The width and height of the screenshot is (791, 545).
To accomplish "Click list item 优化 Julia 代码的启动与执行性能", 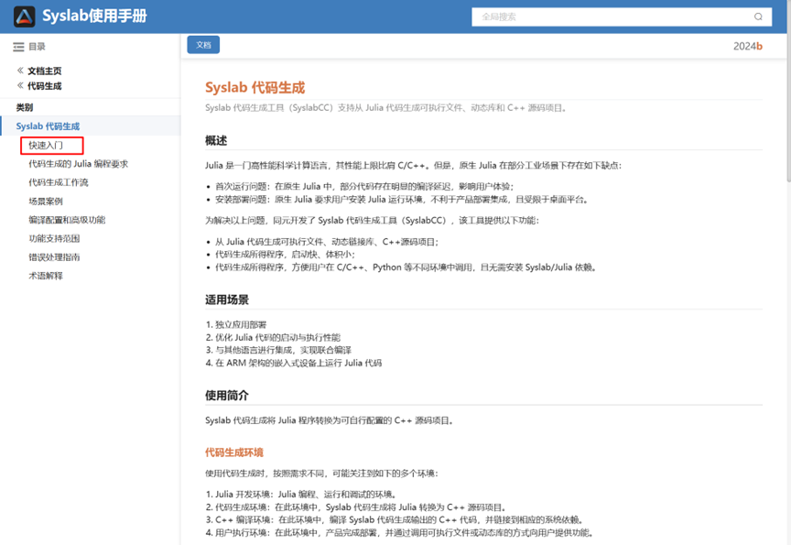I will coord(278,338).
